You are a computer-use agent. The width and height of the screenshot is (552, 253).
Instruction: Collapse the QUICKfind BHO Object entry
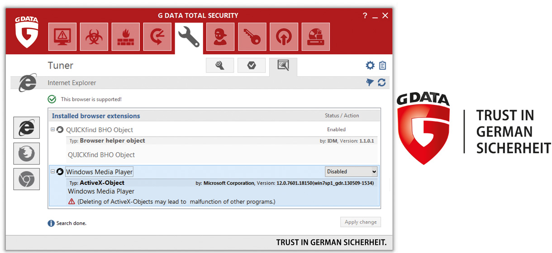click(x=52, y=129)
